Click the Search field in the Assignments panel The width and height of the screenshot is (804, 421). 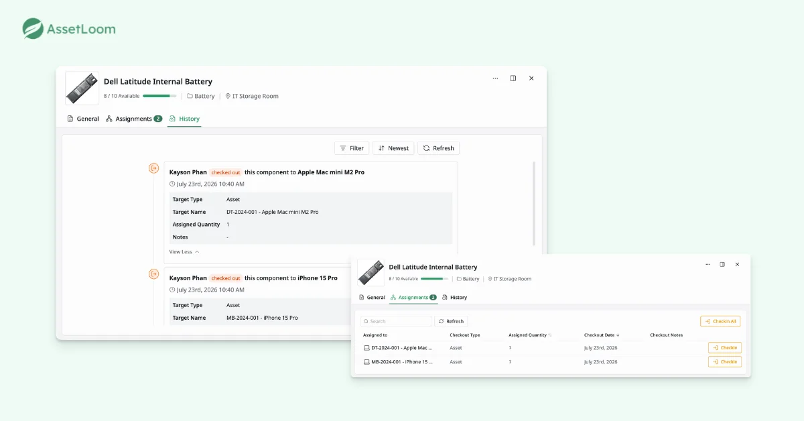coord(397,321)
